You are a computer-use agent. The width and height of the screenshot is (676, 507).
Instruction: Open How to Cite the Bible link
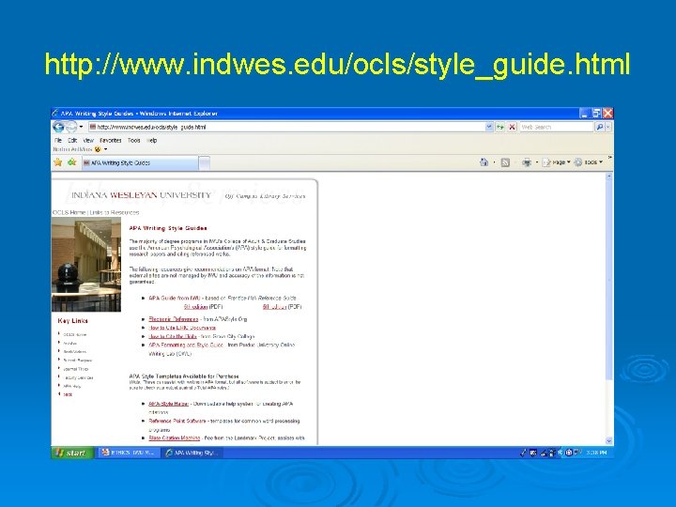pos(173,336)
